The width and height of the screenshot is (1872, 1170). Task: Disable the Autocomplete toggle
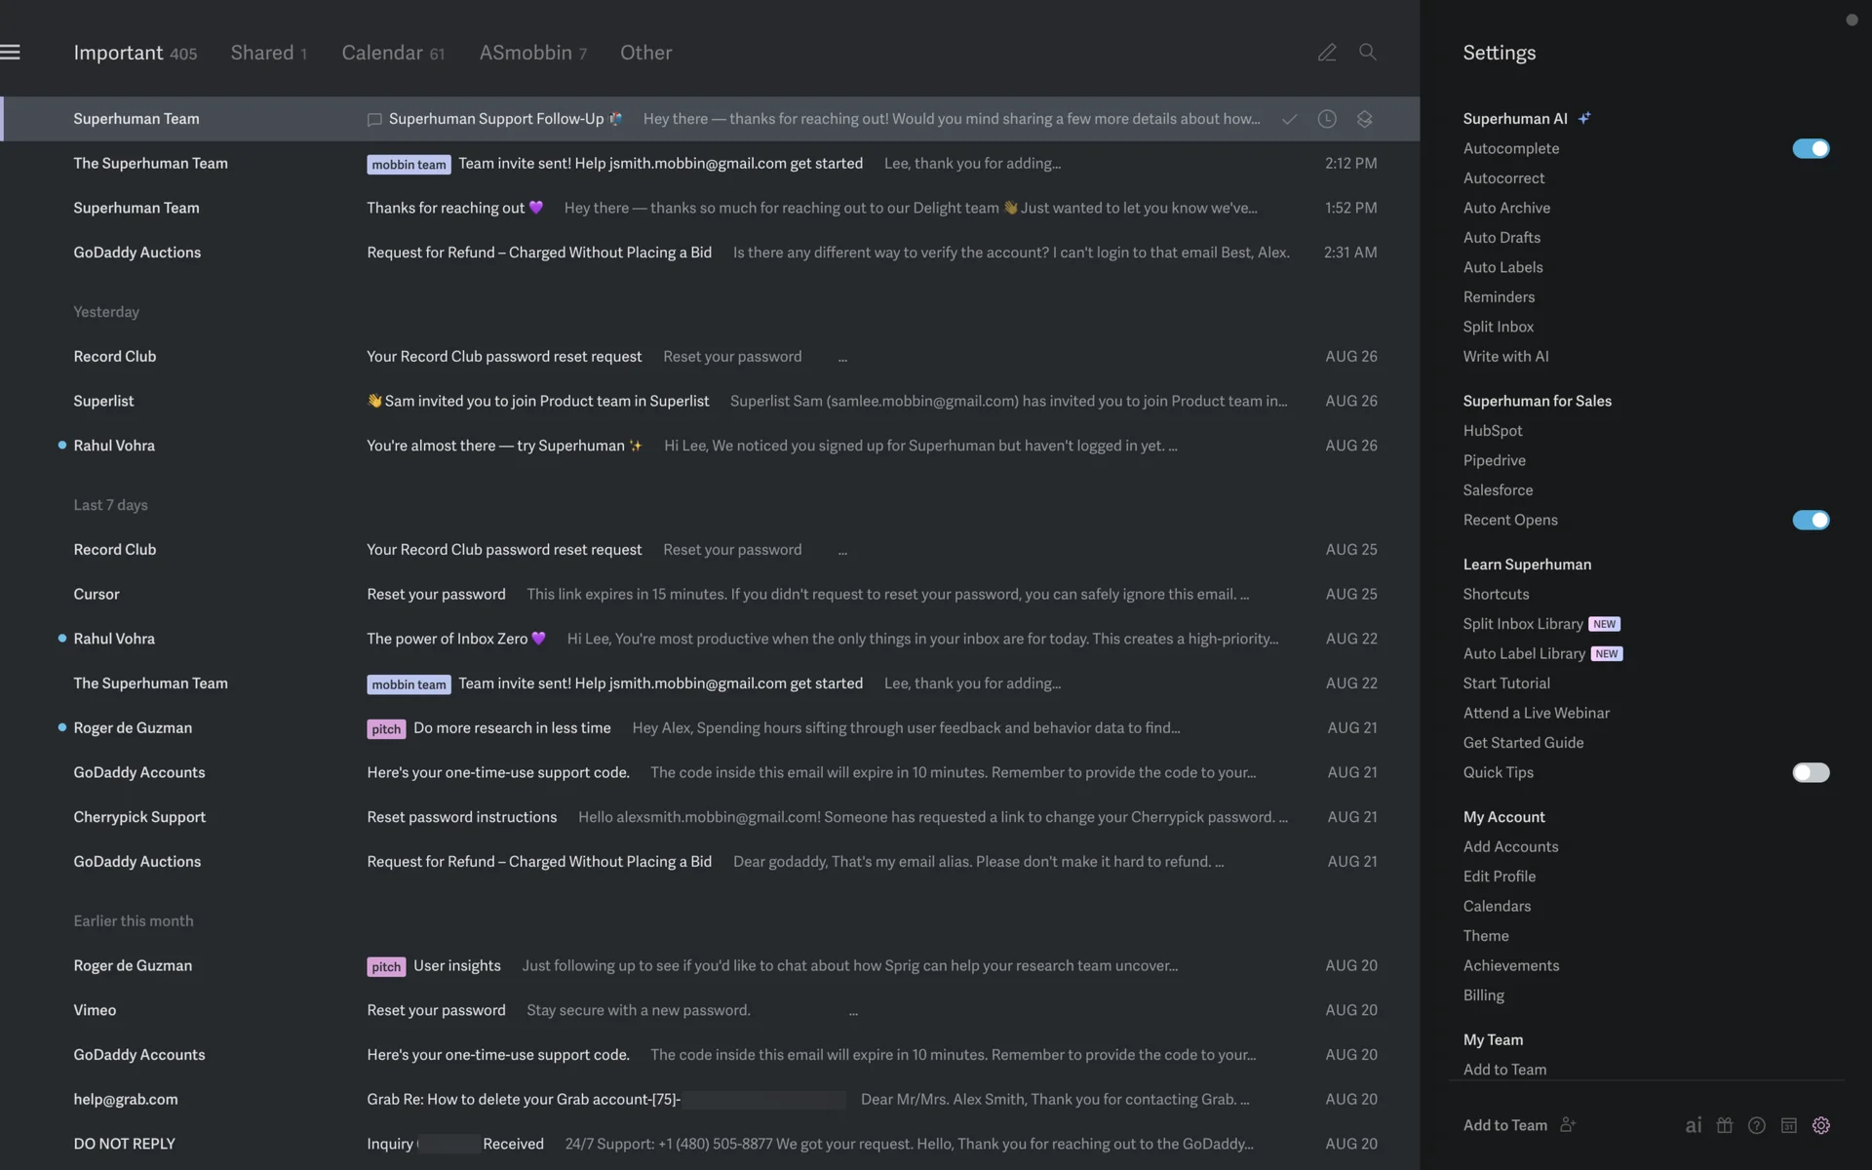[1810, 148]
